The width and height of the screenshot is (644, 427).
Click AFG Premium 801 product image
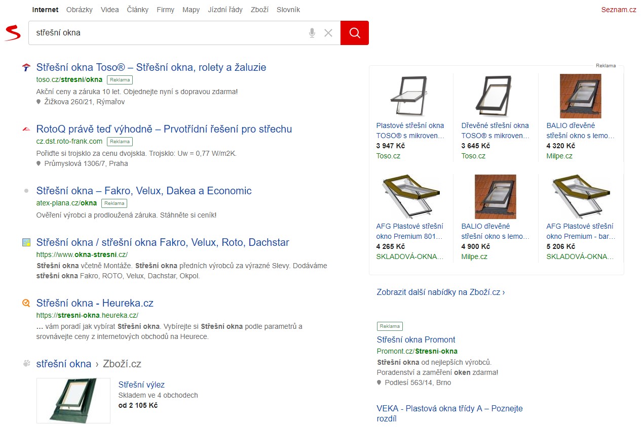click(411, 197)
